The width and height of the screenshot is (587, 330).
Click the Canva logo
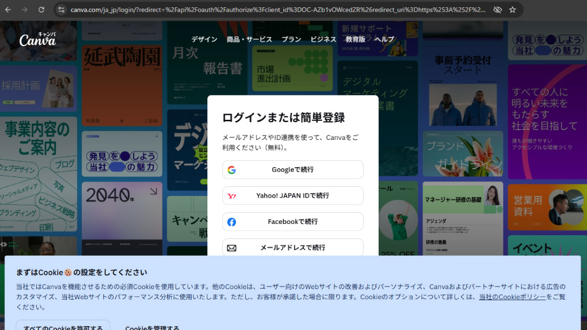(x=38, y=39)
